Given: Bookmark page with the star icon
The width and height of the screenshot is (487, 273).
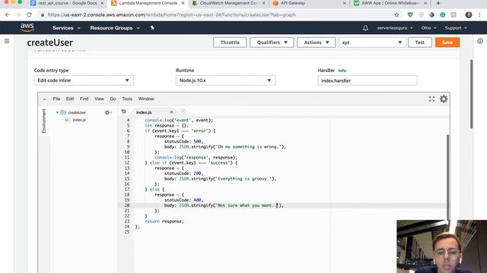Looking at the screenshot, I should coord(396,14).
